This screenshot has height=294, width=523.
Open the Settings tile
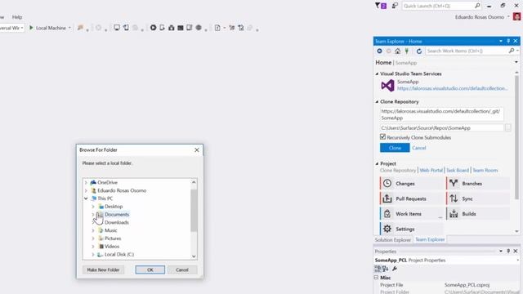click(x=412, y=229)
